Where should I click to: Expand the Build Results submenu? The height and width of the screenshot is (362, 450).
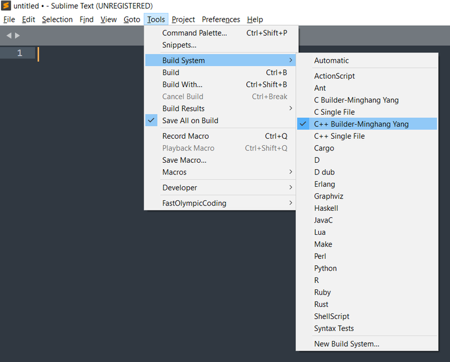coord(220,108)
